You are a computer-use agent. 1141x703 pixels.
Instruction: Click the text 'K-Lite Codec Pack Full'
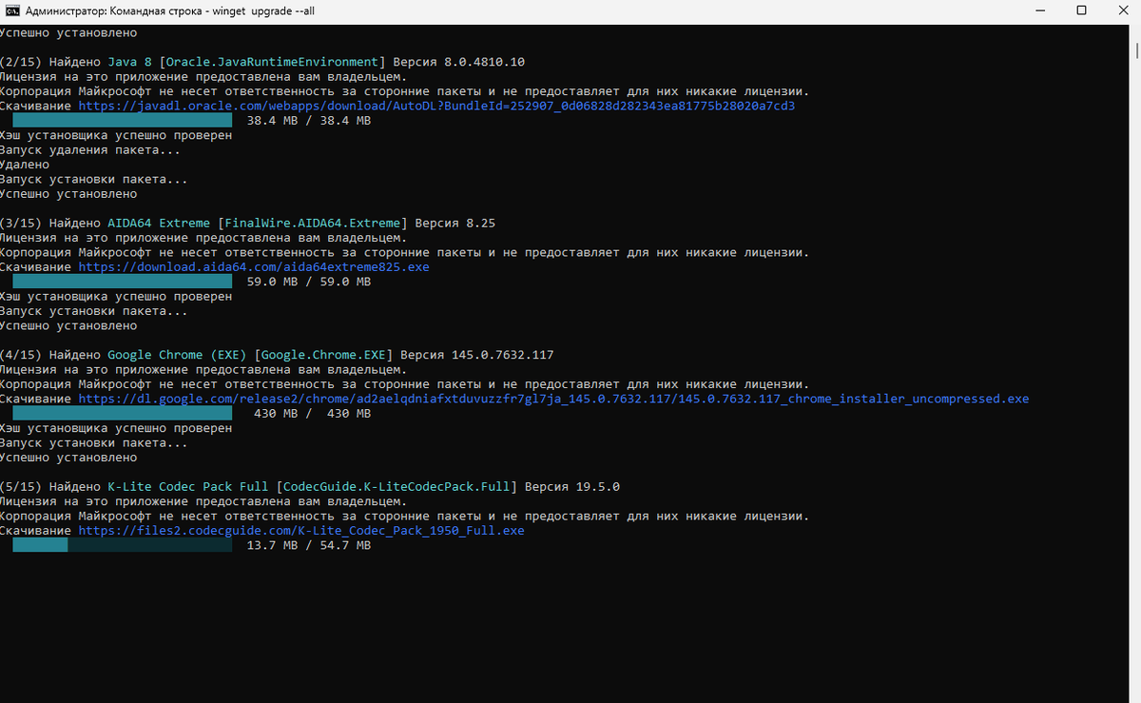(x=188, y=487)
